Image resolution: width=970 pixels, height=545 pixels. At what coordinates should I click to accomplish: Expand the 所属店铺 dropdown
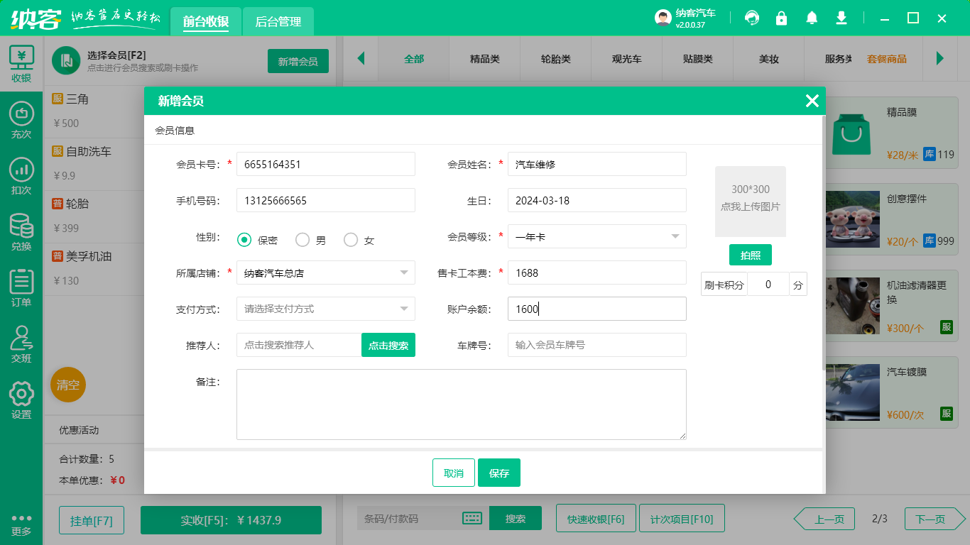(x=325, y=272)
